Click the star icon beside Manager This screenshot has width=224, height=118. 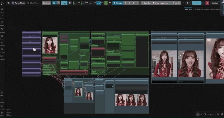coord(125,3)
